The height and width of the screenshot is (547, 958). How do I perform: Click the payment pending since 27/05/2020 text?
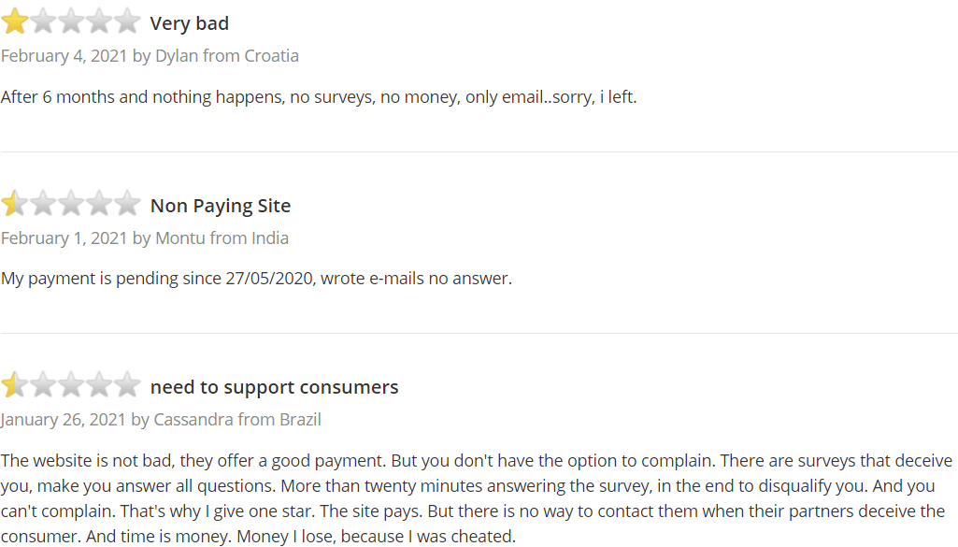click(257, 279)
